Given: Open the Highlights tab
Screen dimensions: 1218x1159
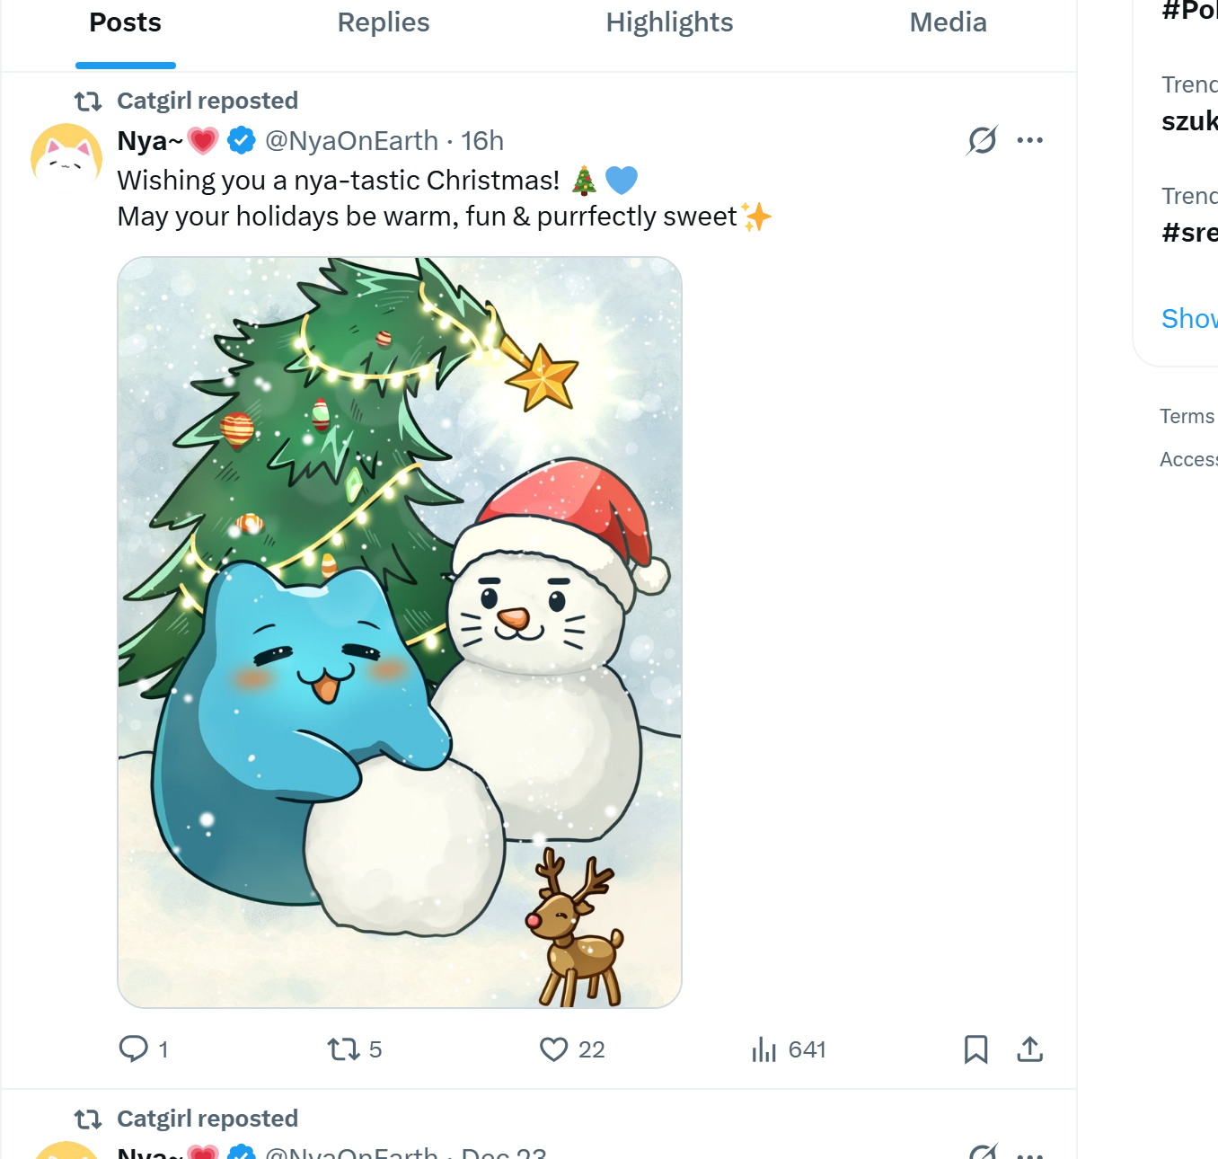Looking at the screenshot, I should (669, 22).
